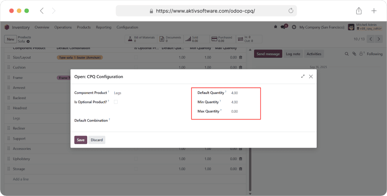
Task: Click the Default Quantity field
Action: [244, 93]
